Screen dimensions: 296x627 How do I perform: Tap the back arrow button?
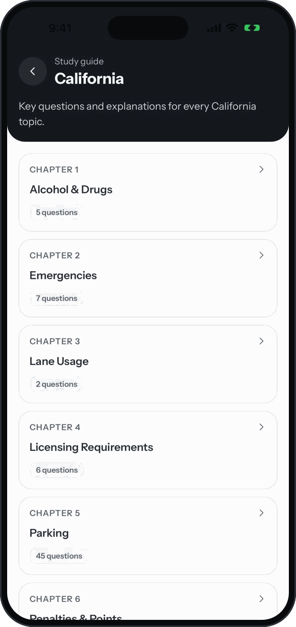click(33, 71)
